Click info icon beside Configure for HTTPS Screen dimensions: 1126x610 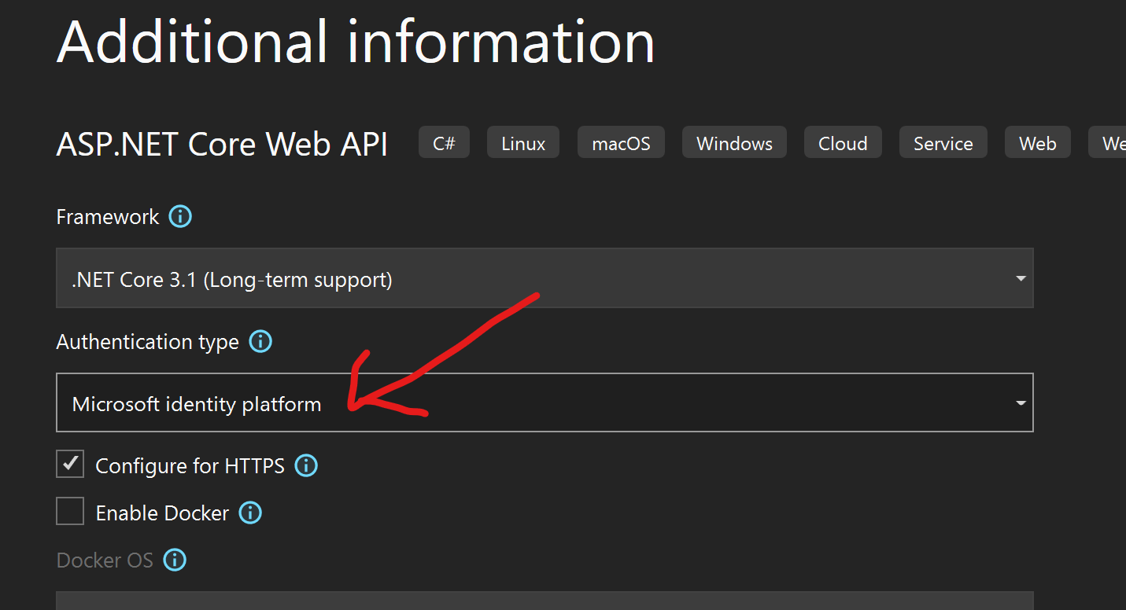point(306,465)
